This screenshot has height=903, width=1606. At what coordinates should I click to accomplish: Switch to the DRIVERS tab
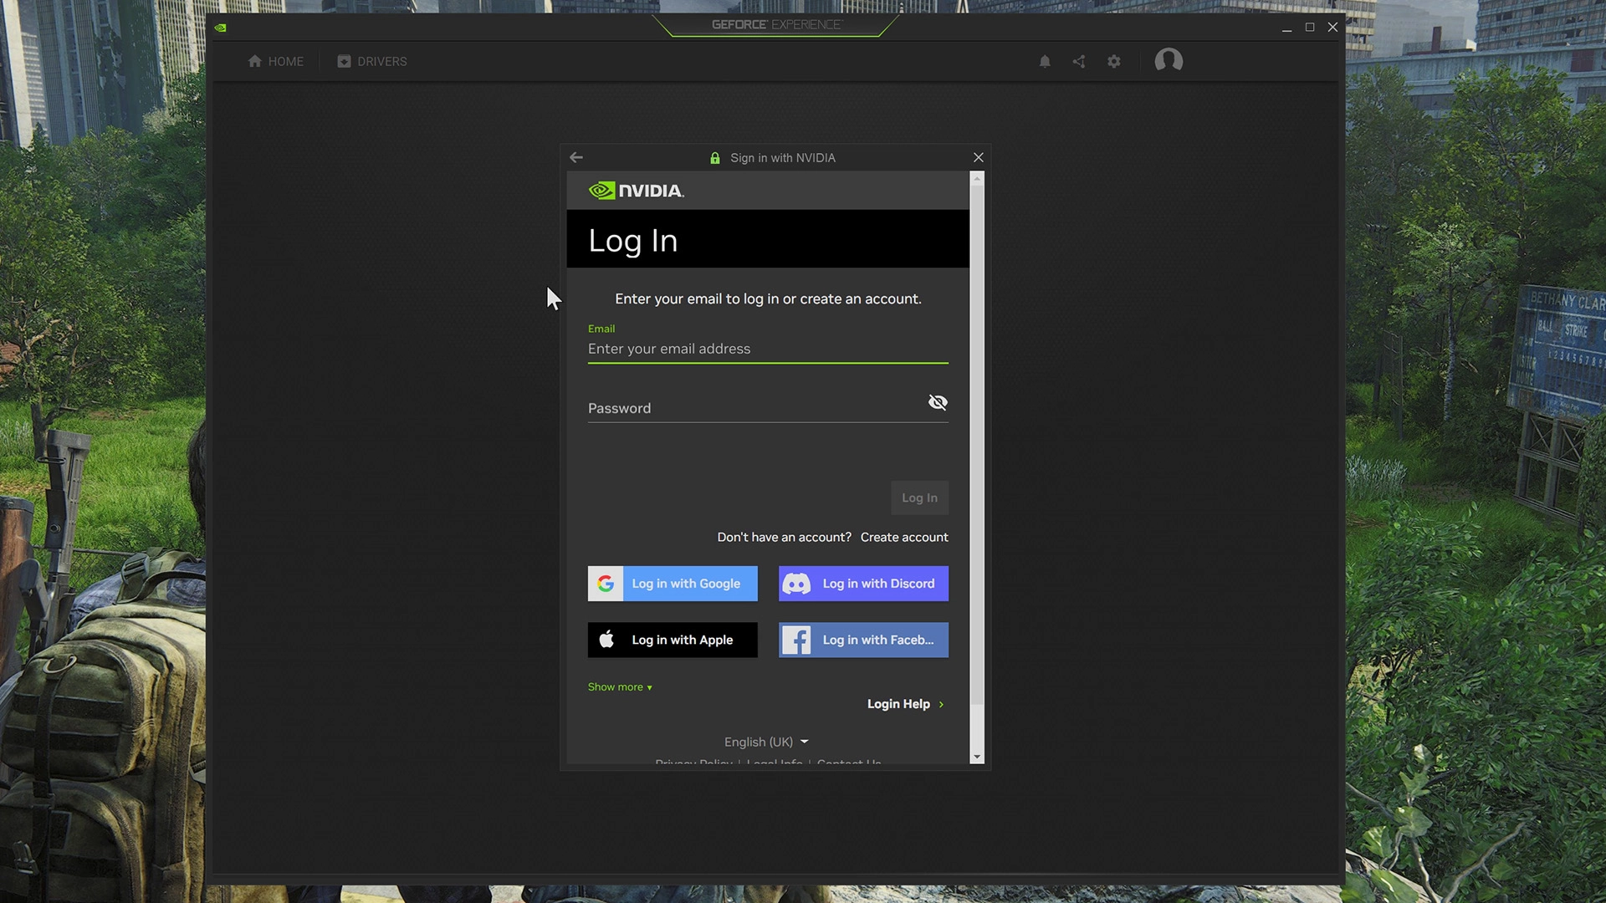coord(372,61)
